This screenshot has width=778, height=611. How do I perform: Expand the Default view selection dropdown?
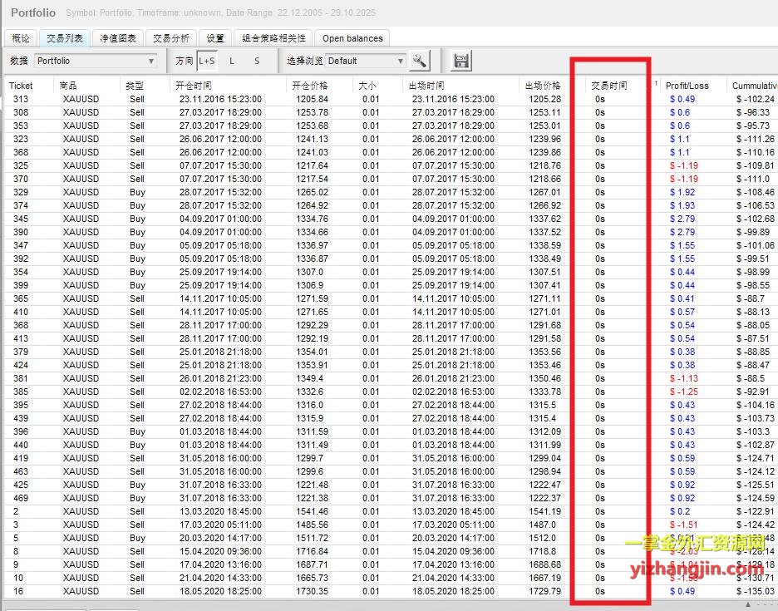(x=366, y=61)
